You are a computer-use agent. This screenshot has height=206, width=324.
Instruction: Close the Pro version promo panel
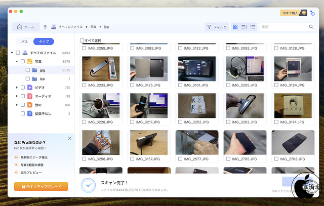pyautogui.click(x=70, y=138)
